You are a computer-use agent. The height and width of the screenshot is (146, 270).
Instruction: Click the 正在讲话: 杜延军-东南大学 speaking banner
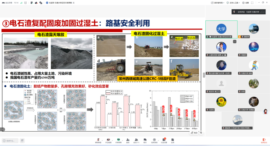pos(248,12)
